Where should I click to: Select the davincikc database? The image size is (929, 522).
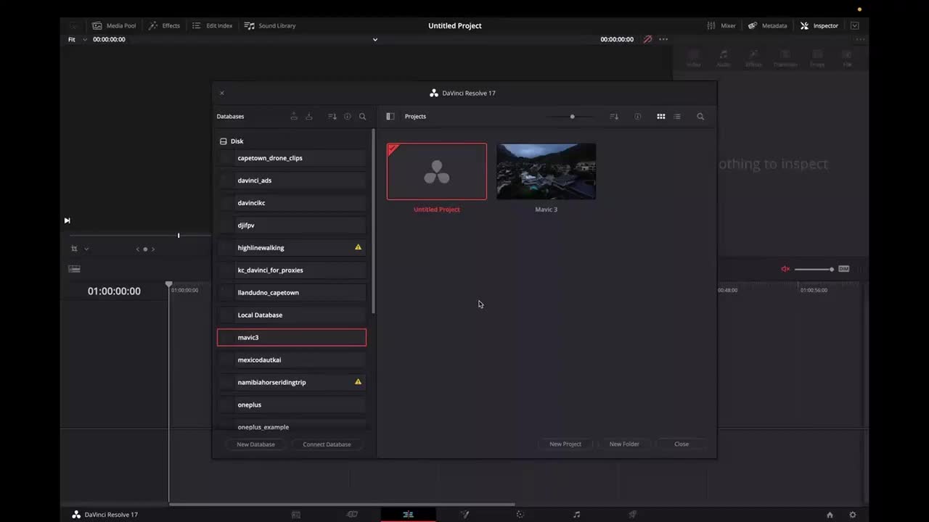point(292,203)
